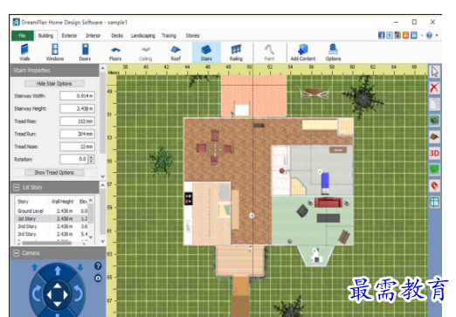Screen dimensions: 456x317
Task: Click the copy pages icon in right sidebar
Action: pyautogui.click(x=434, y=104)
